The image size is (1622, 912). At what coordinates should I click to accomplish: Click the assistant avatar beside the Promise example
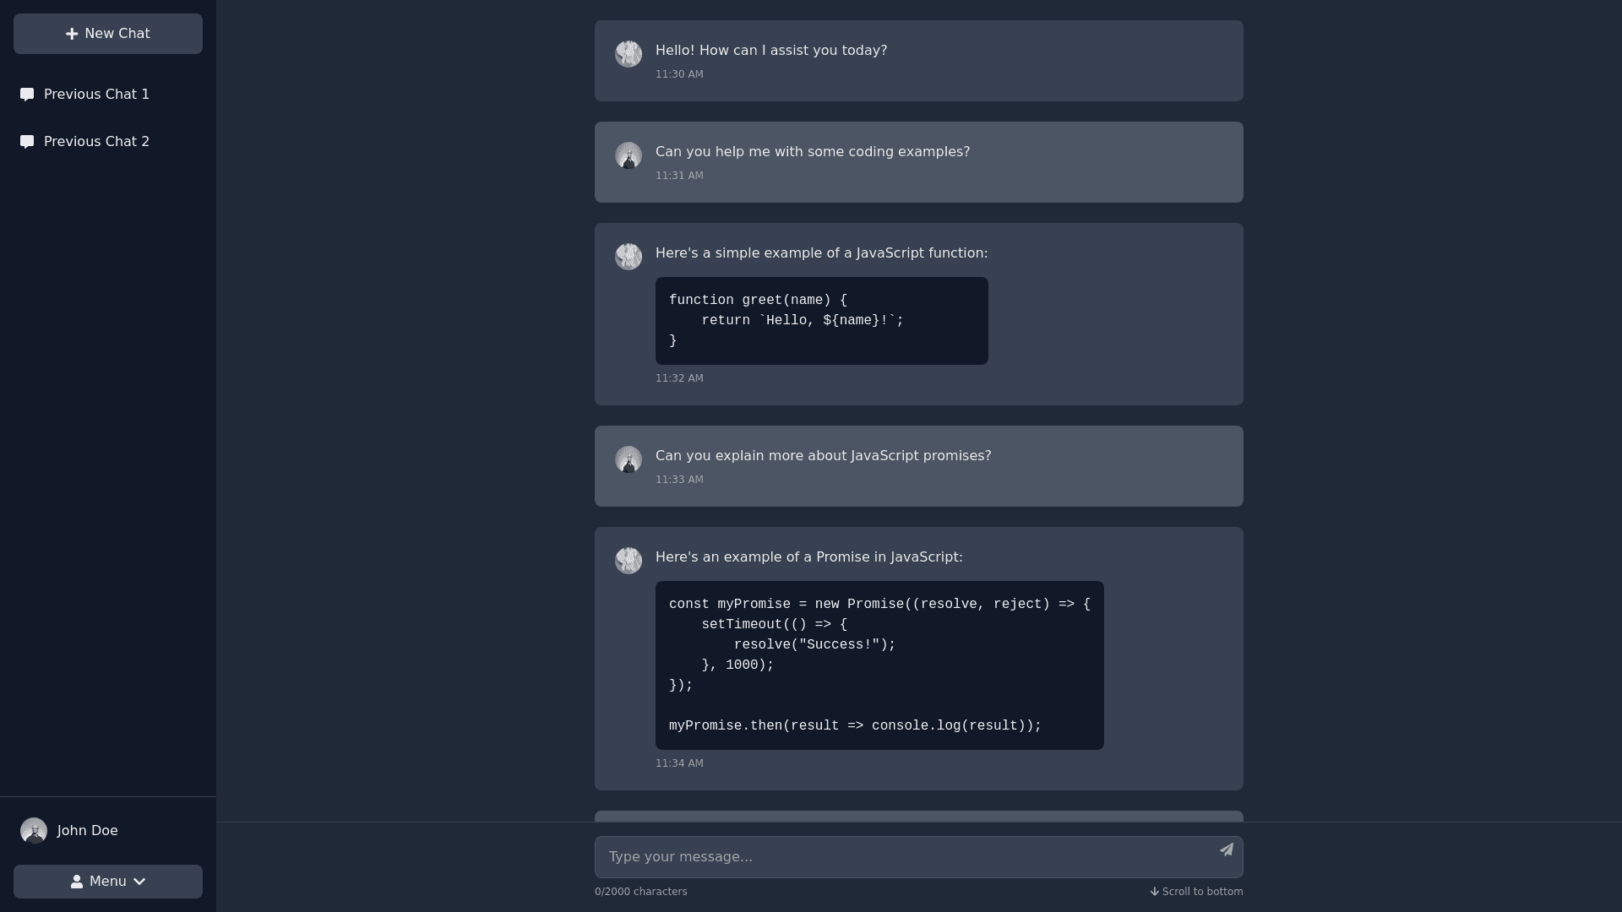coord(629,561)
